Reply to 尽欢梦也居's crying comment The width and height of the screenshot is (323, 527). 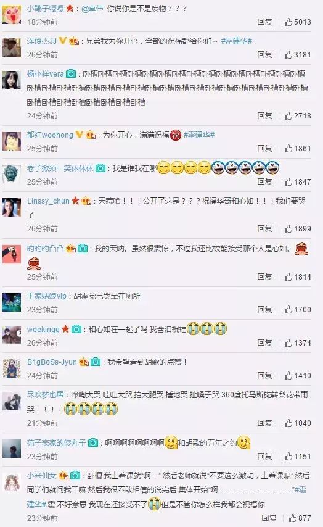[264, 423]
